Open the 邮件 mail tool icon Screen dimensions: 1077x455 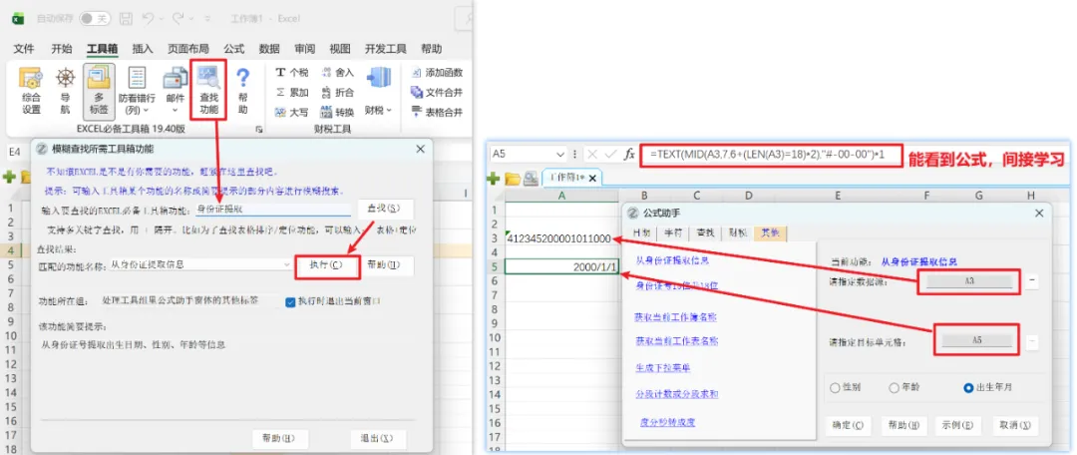coord(175,90)
